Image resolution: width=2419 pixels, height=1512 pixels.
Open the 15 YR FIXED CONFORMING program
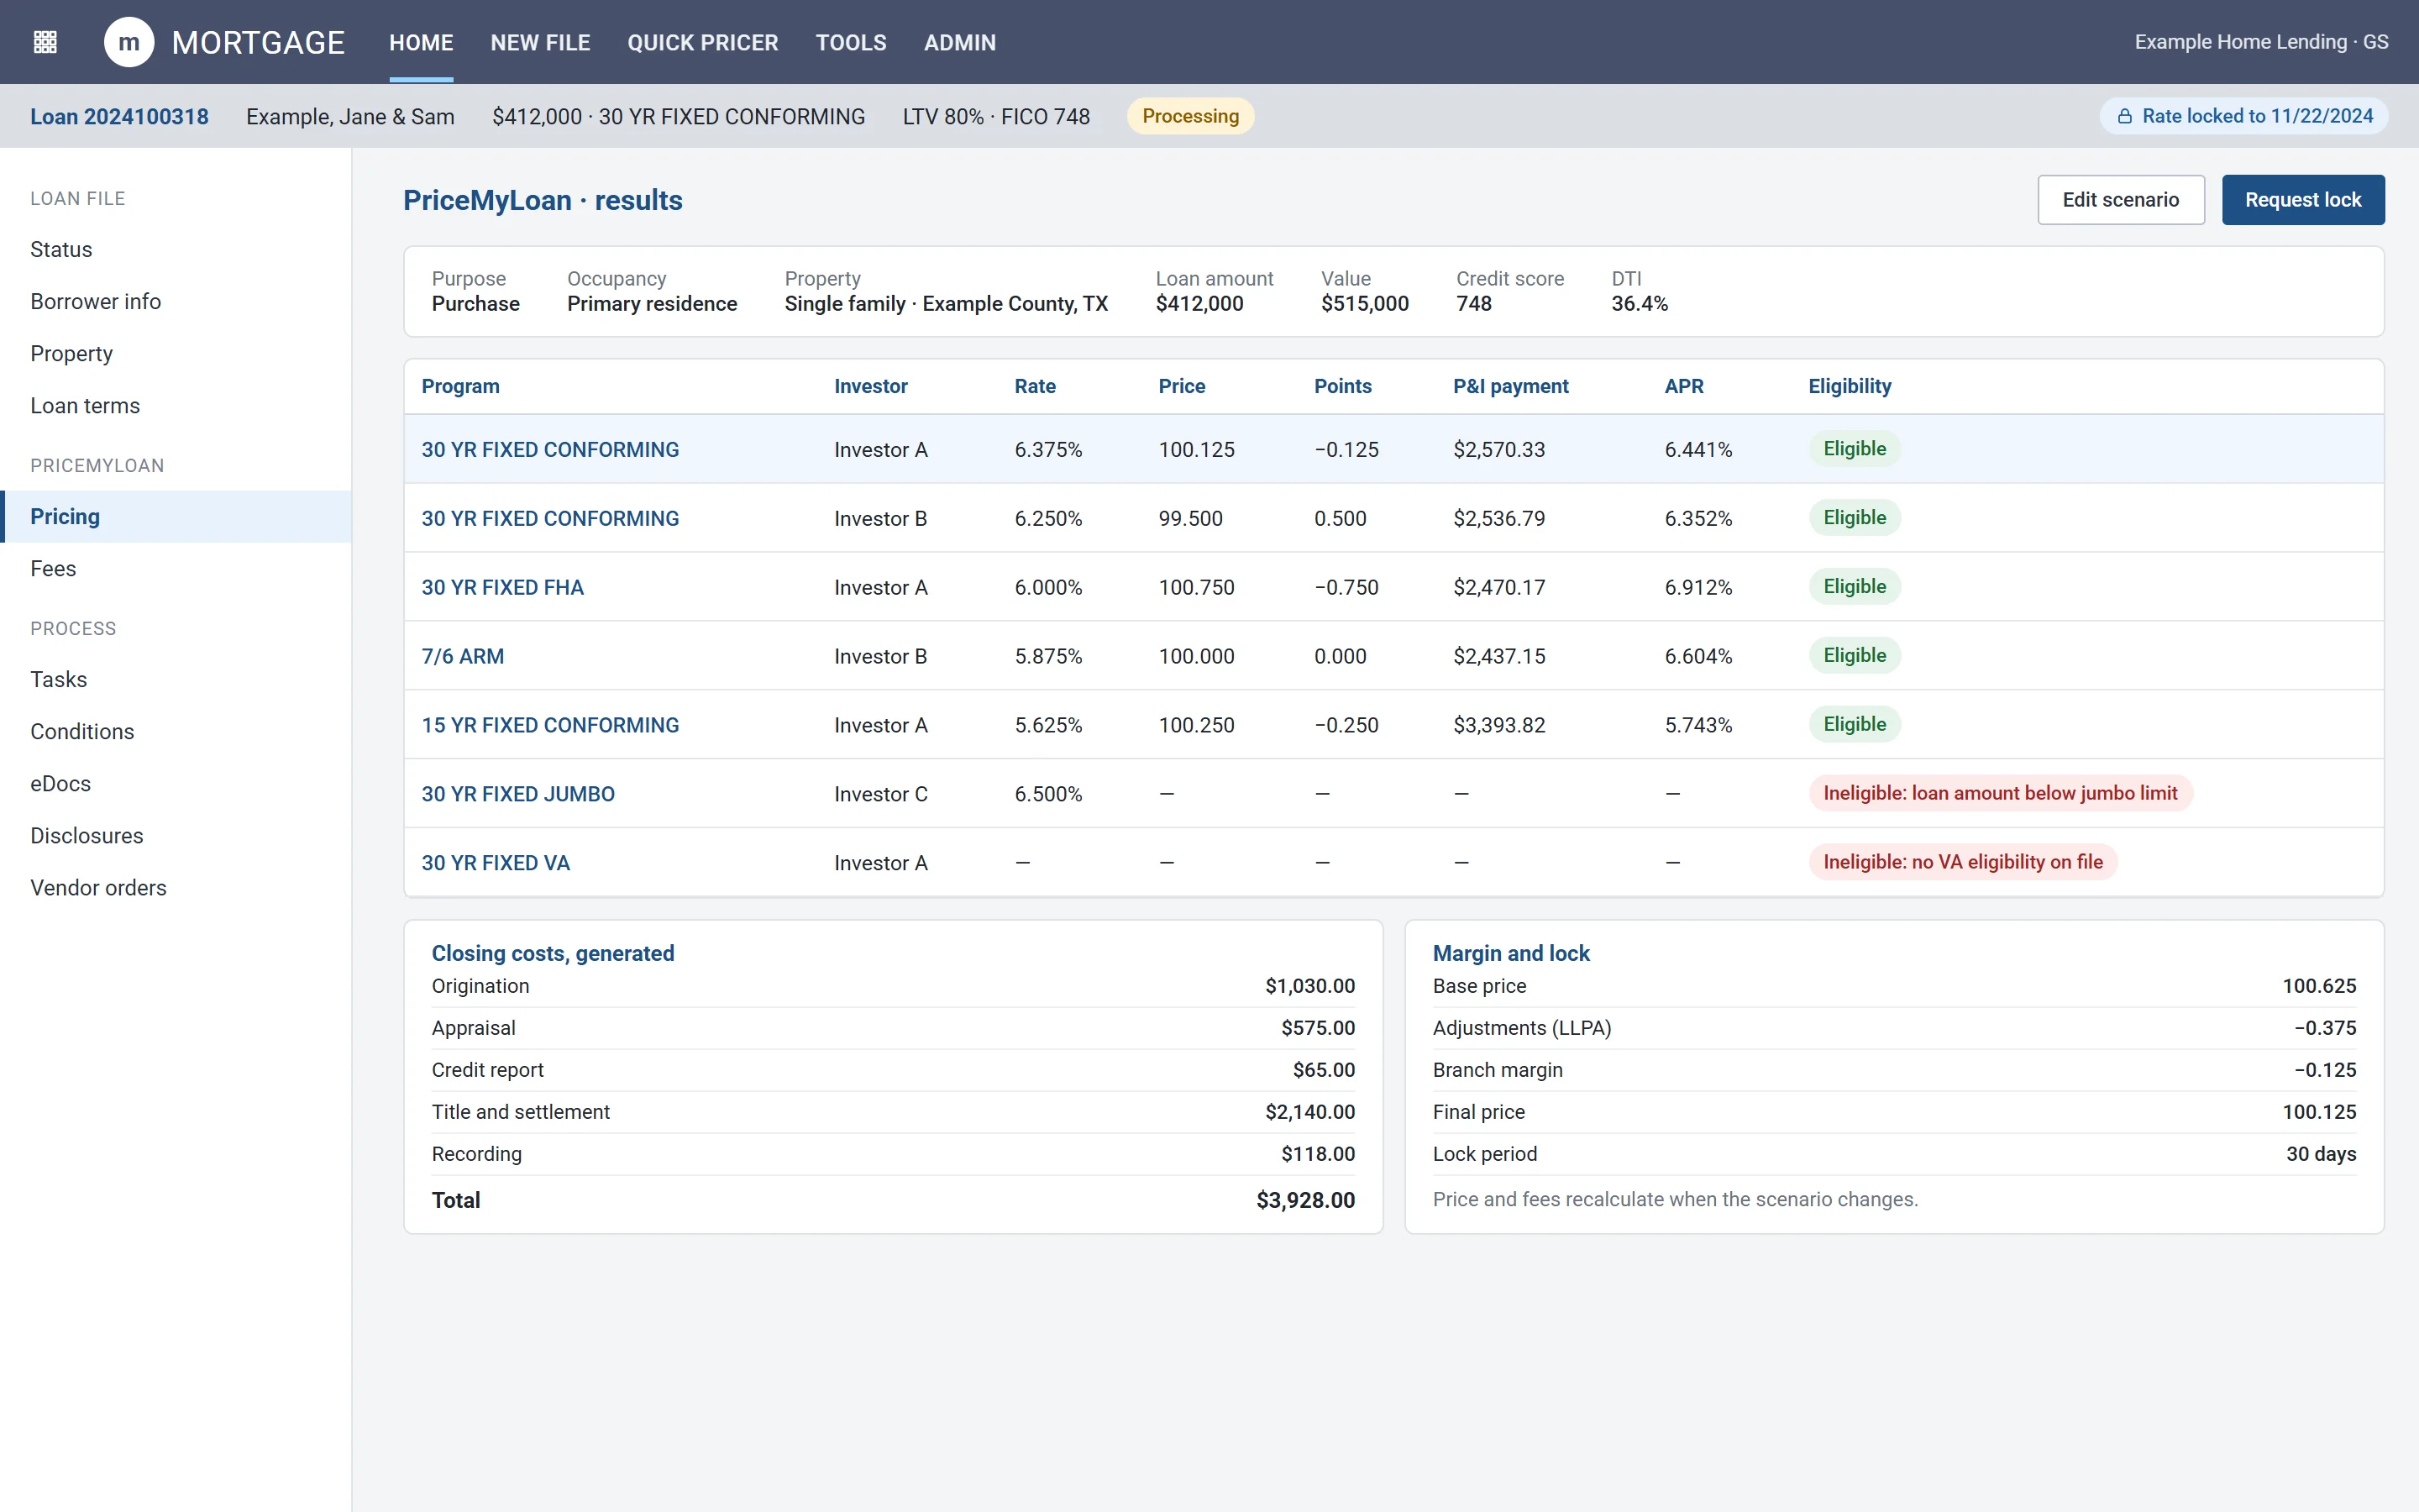pyautogui.click(x=550, y=725)
